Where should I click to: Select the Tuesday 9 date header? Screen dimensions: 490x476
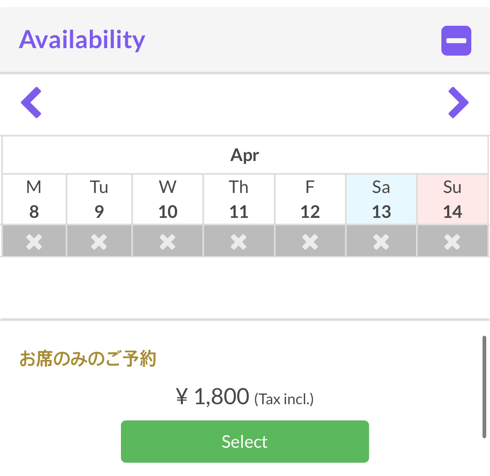(99, 199)
